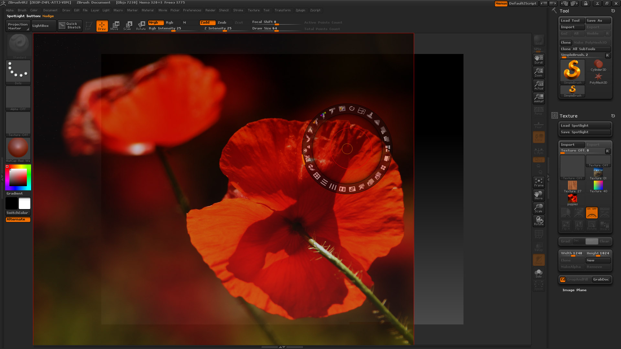This screenshot has height=349, width=621.
Task: Click the Scroll document icon
Action: coord(539,59)
